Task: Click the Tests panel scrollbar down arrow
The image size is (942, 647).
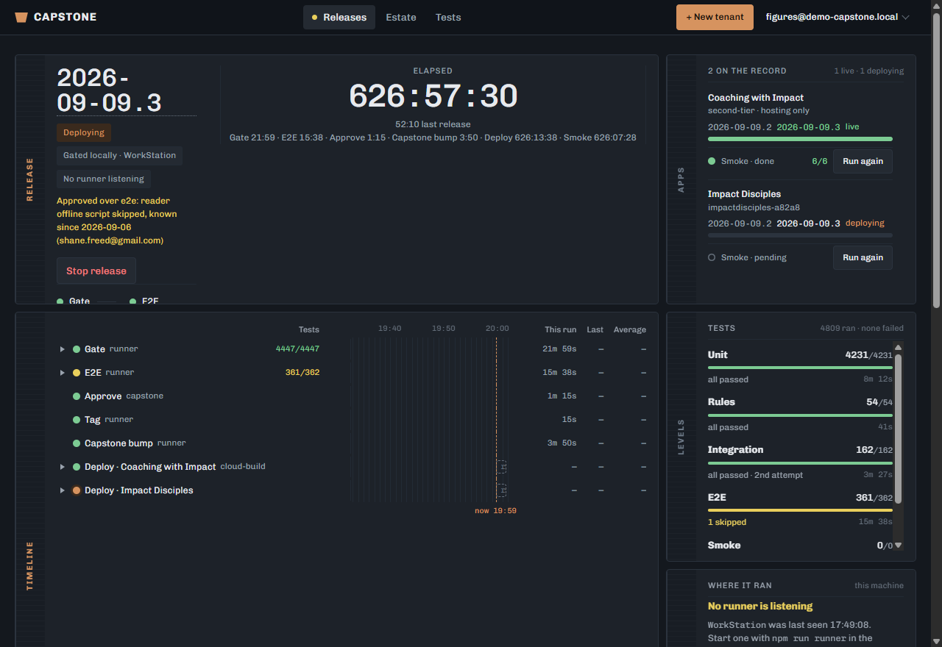Action: coord(898,546)
